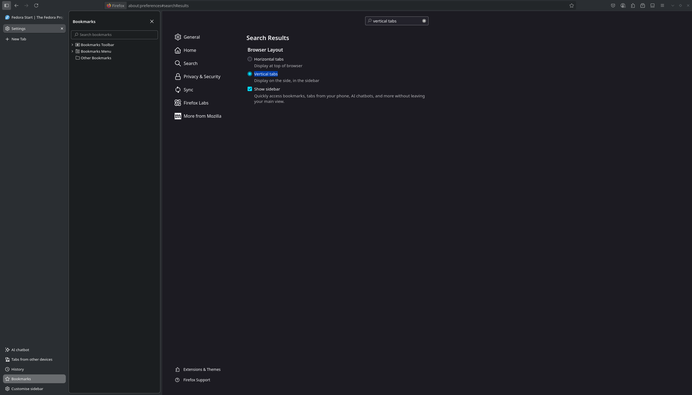Open Privacy & Security settings category

click(202, 77)
